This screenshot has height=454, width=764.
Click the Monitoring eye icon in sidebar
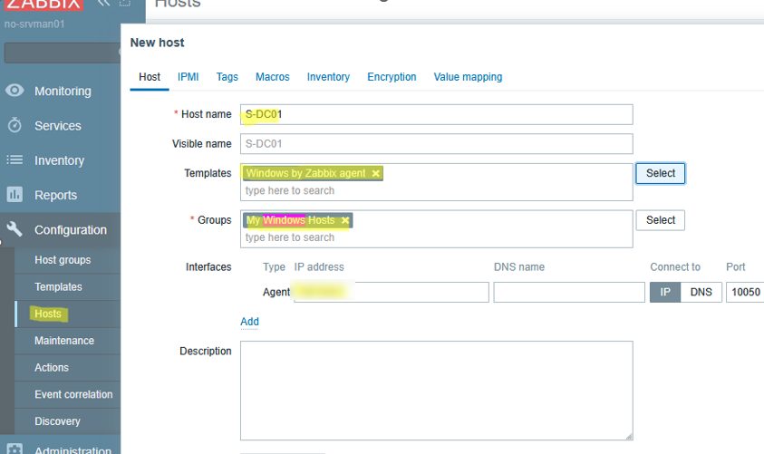point(15,91)
